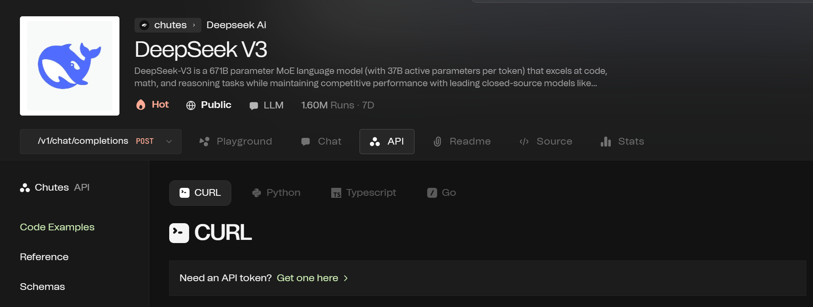Image resolution: width=813 pixels, height=307 pixels.
Task: Click the DeepSeek whale logo thumbnail
Action: 70,66
